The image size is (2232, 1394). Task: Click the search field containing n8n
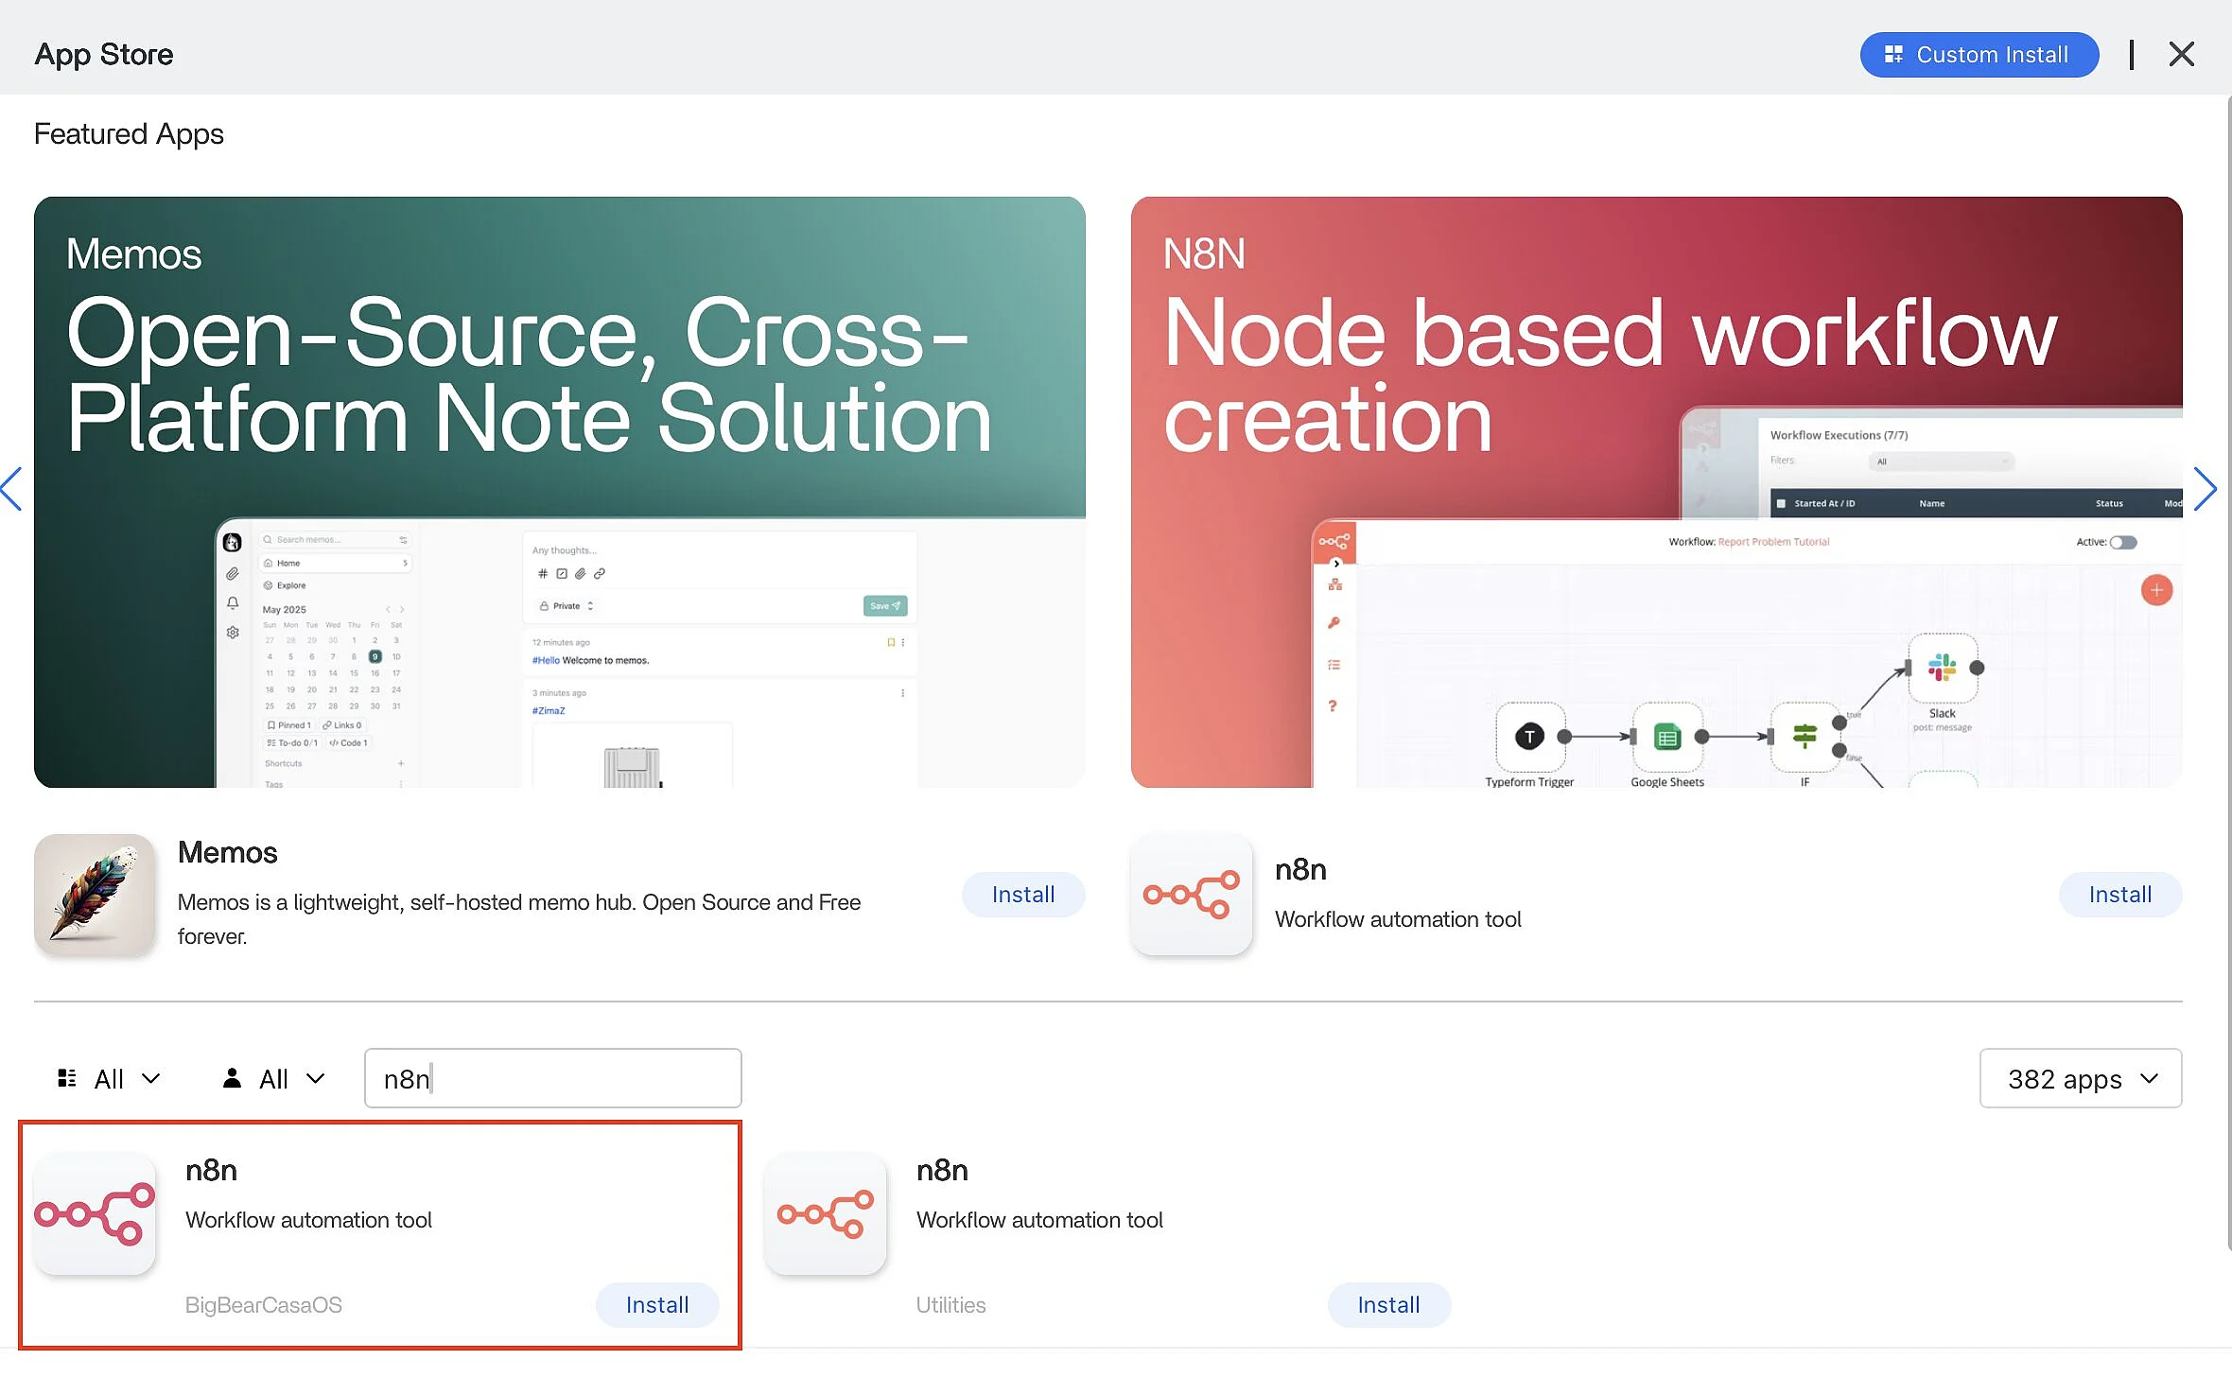point(552,1078)
